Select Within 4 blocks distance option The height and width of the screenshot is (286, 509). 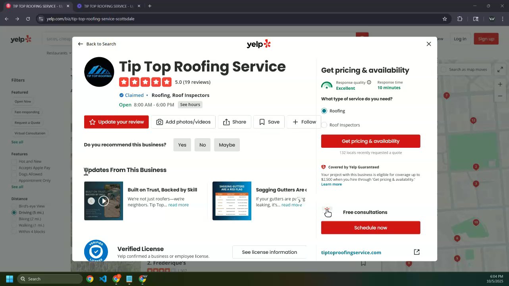(x=14, y=232)
